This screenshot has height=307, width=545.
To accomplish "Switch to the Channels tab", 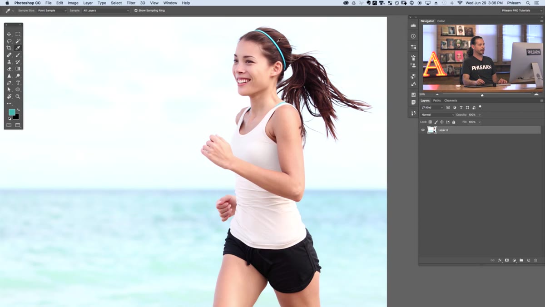I will pos(451,100).
